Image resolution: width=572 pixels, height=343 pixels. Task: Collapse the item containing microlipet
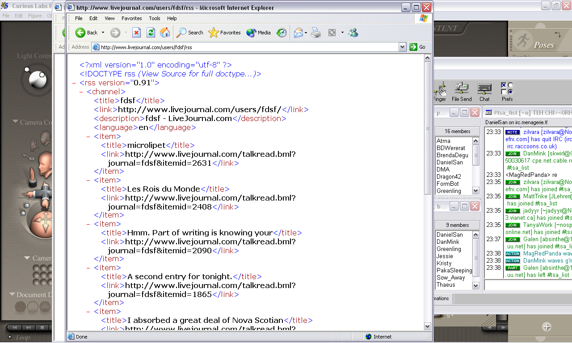pos(88,137)
